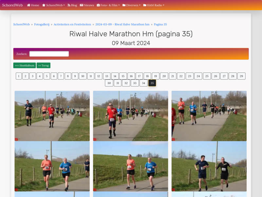Viewport: 262px width, 197px height.
Task: Open first-row photo of red-shirt runner close up
Action: point(130,116)
